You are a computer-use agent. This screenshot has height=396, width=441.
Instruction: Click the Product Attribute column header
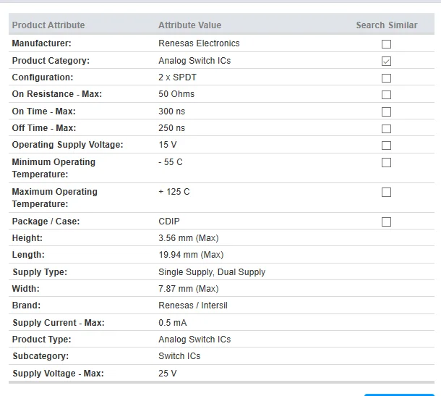[x=48, y=25]
